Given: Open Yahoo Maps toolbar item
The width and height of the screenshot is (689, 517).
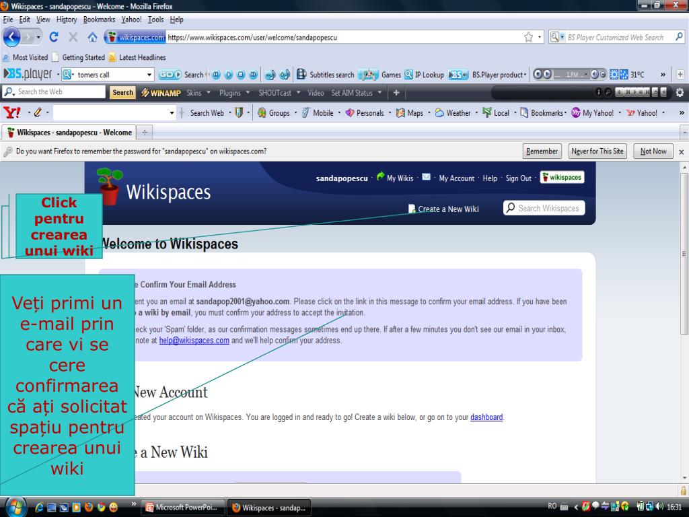Looking at the screenshot, I should click(x=410, y=113).
